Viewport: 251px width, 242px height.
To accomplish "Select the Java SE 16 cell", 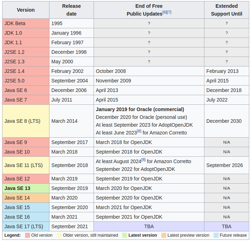I will [x=26, y=217].
